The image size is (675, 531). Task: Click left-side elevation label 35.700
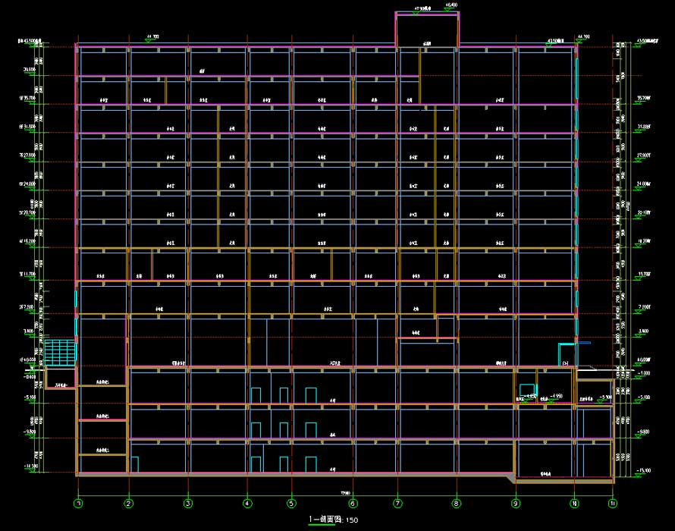(x=27, y=98)
